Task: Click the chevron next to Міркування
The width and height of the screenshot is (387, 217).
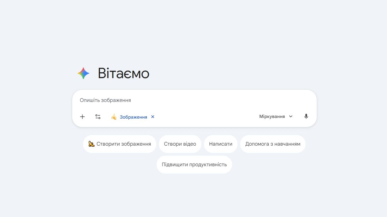Action: (x=291, y=116)
